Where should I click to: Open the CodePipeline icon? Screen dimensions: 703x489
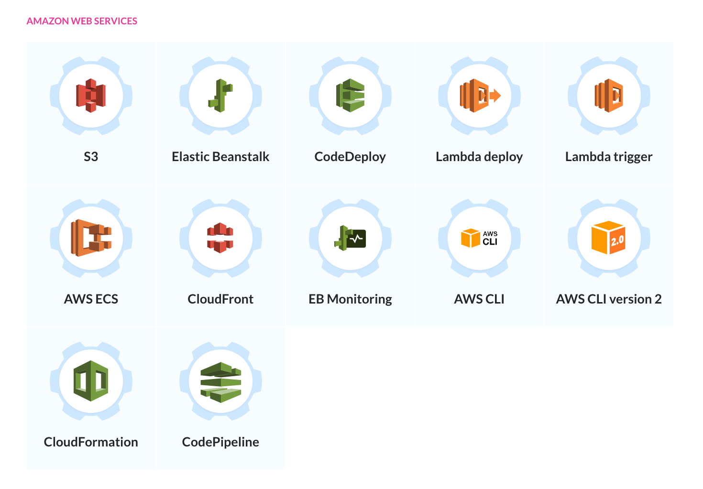(220, 381)
